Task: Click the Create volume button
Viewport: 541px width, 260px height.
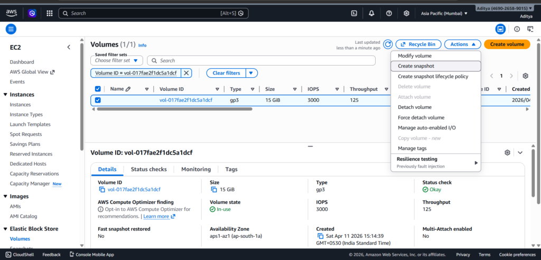Action: tap(507, 44)
